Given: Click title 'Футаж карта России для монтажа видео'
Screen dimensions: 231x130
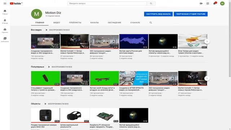Looking at the screenshot, I should click(131, 52).
